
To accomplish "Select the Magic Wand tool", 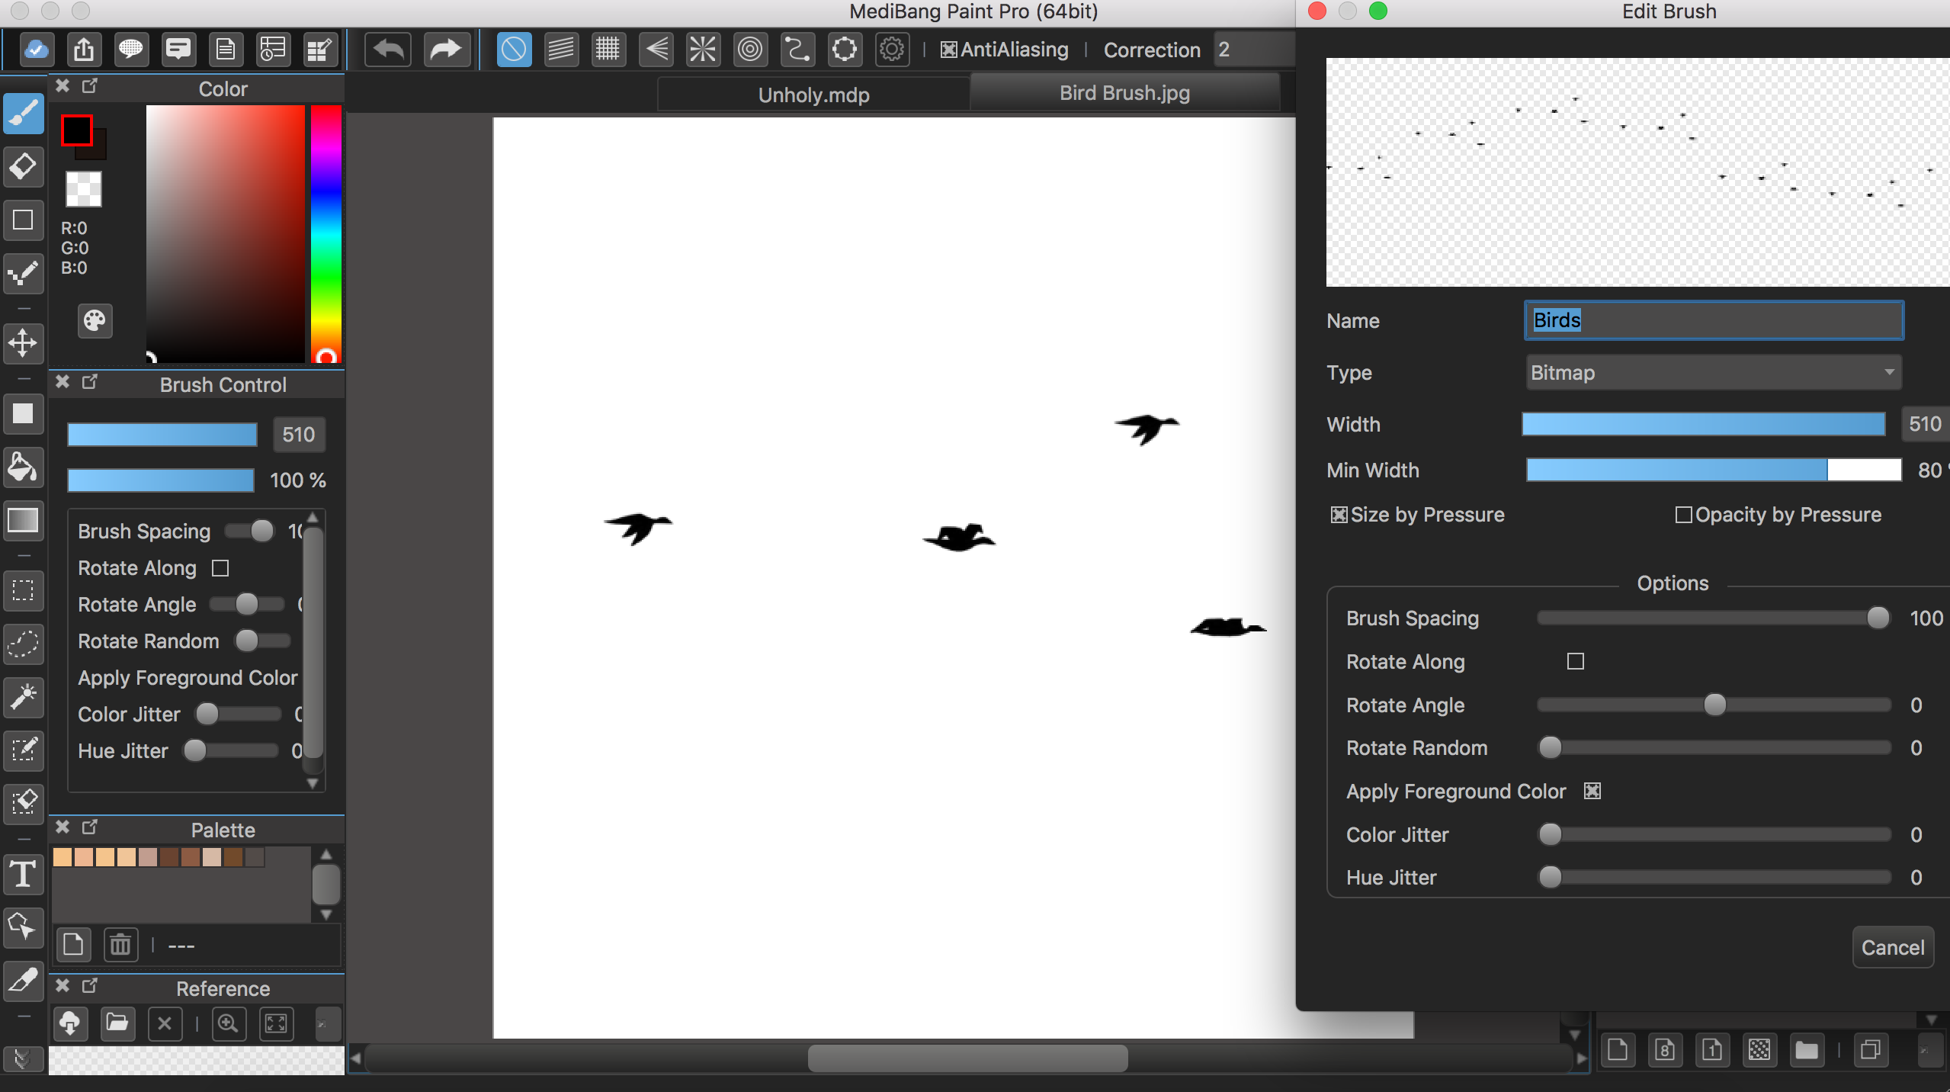I will (24, 697).
